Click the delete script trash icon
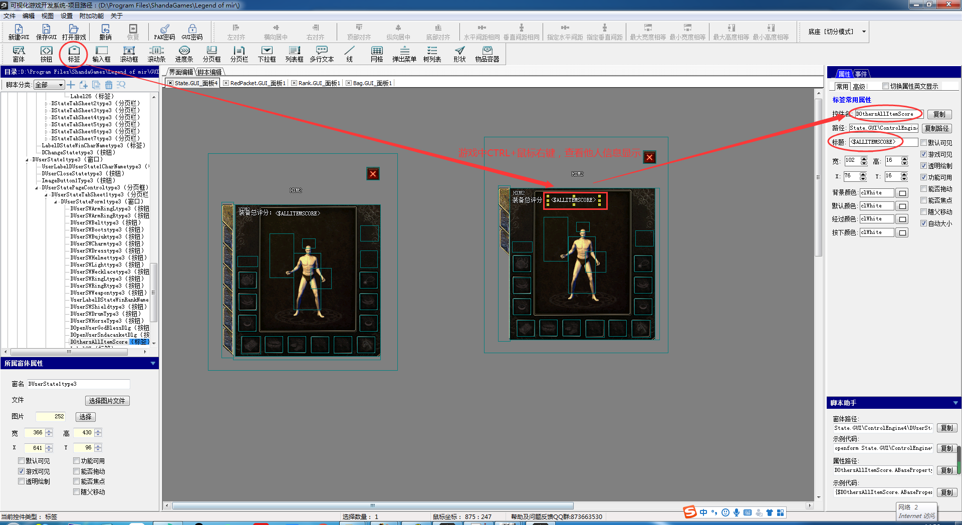 [109, 85]
